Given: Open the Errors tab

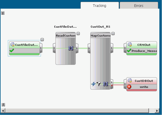Looking at the screenshot, I should [x=139, y=5].
